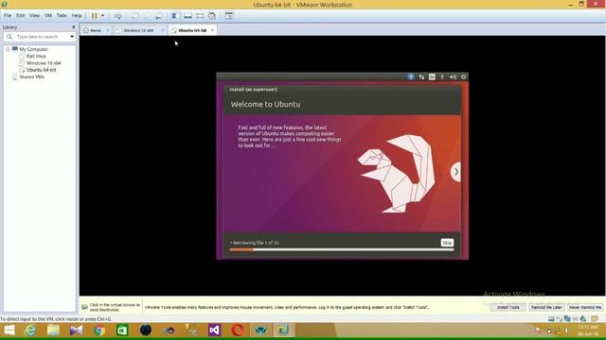Open the Tabs menu
This screenshot has height=340, width=606.
(62, 16)
